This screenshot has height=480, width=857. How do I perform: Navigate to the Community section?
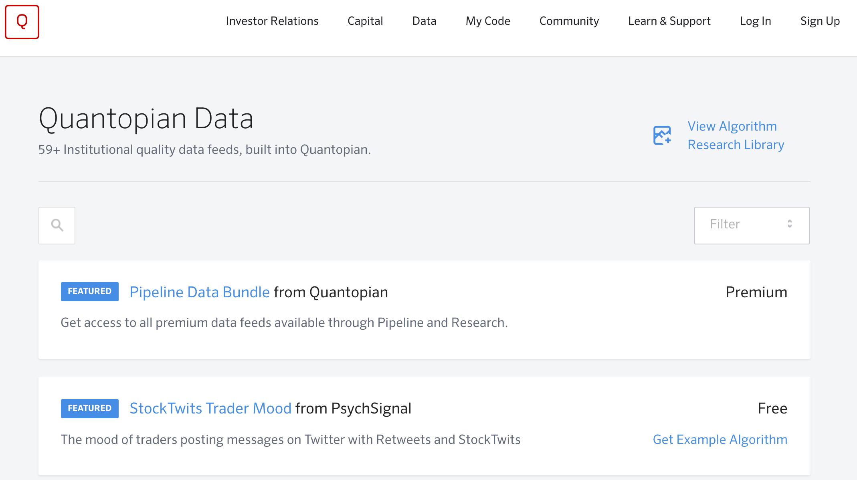click(569, 21)
